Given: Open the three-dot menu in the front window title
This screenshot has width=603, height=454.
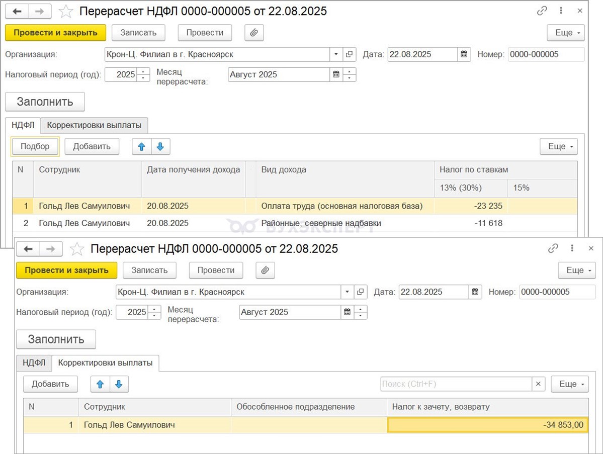Looking at the screenshot, I should [x=572, y=248].
